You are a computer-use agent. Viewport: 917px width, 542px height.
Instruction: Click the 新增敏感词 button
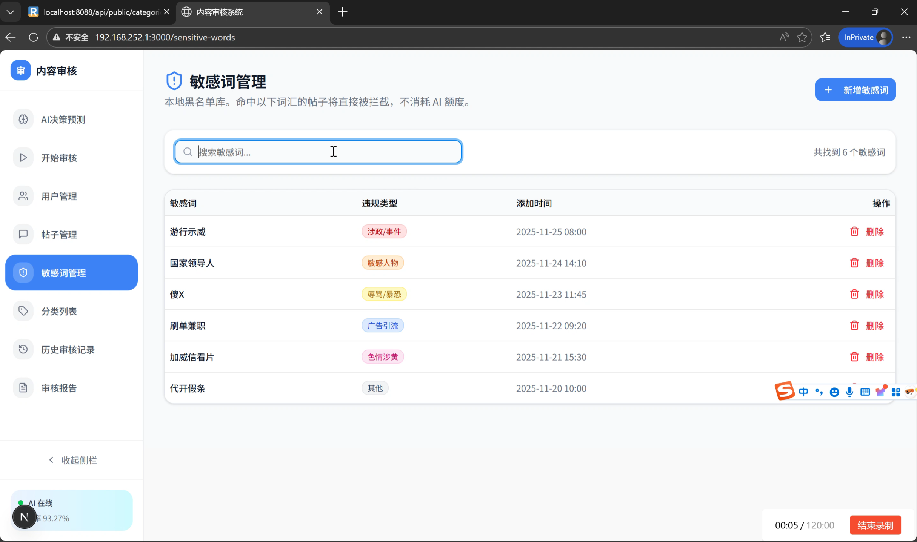[x=855, y=90]
